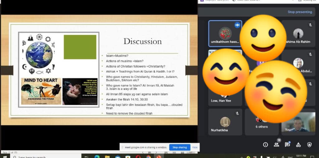319x158 pixels.
Task: Hide the screen sharing notification bar
Action: [195, 147]
